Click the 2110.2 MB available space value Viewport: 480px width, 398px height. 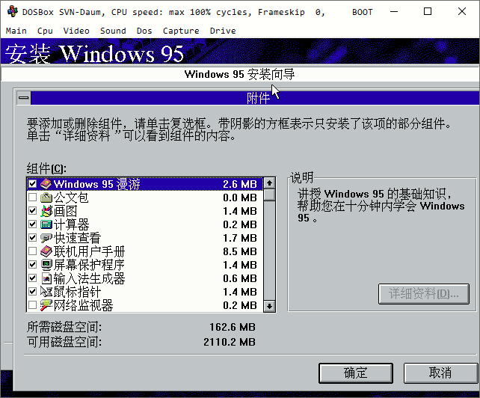[x=230, y=342]
